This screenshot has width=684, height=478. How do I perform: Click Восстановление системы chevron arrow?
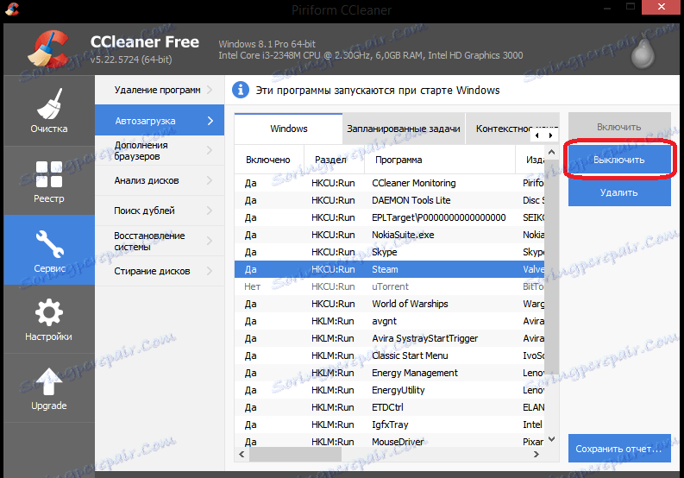tap(210, 241)
